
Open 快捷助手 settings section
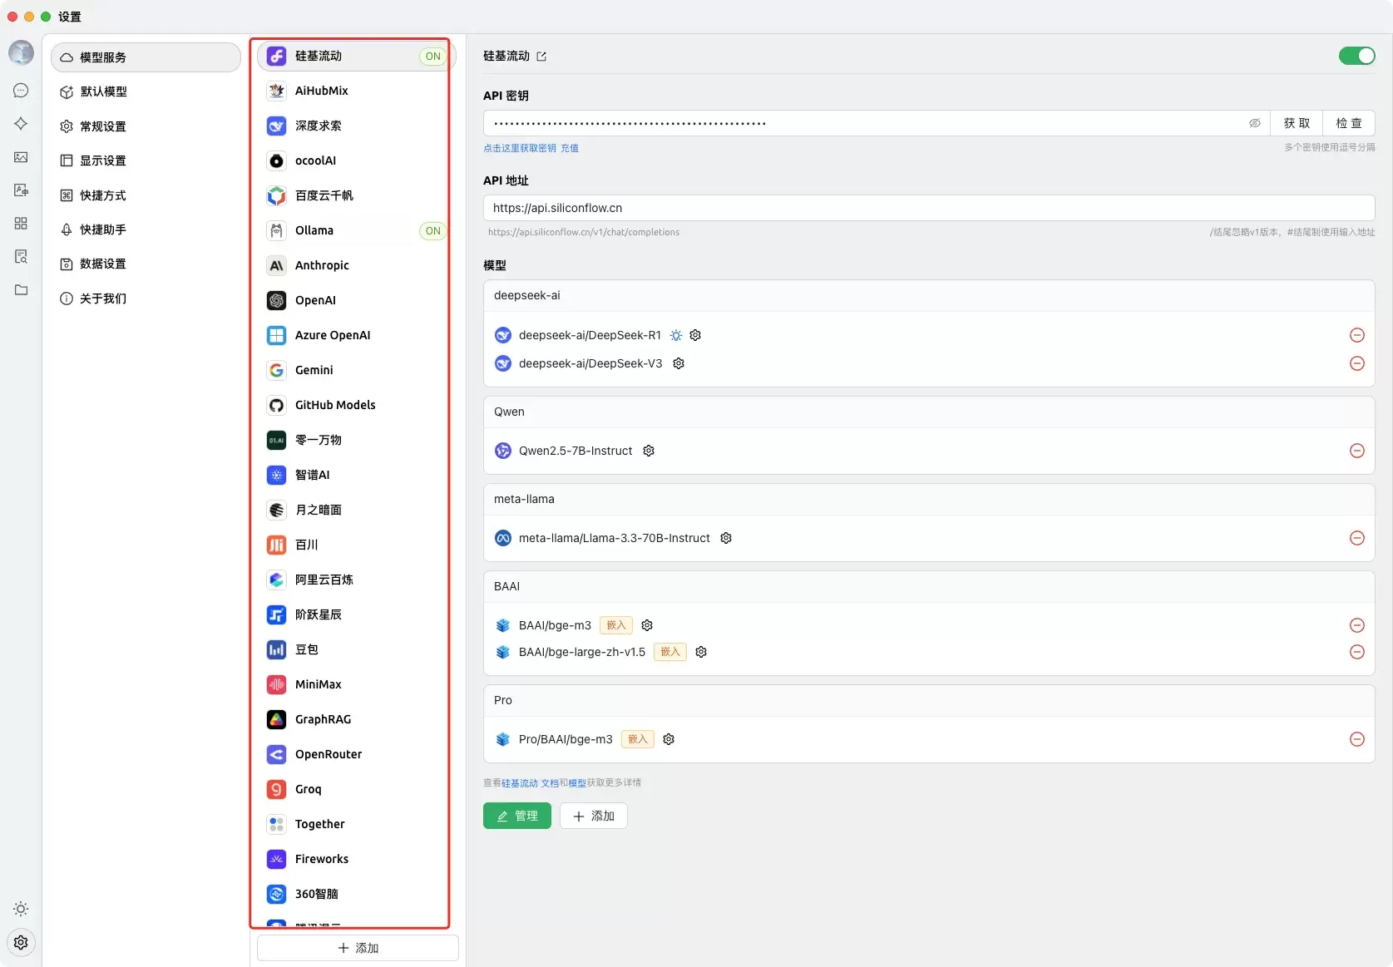146,229
